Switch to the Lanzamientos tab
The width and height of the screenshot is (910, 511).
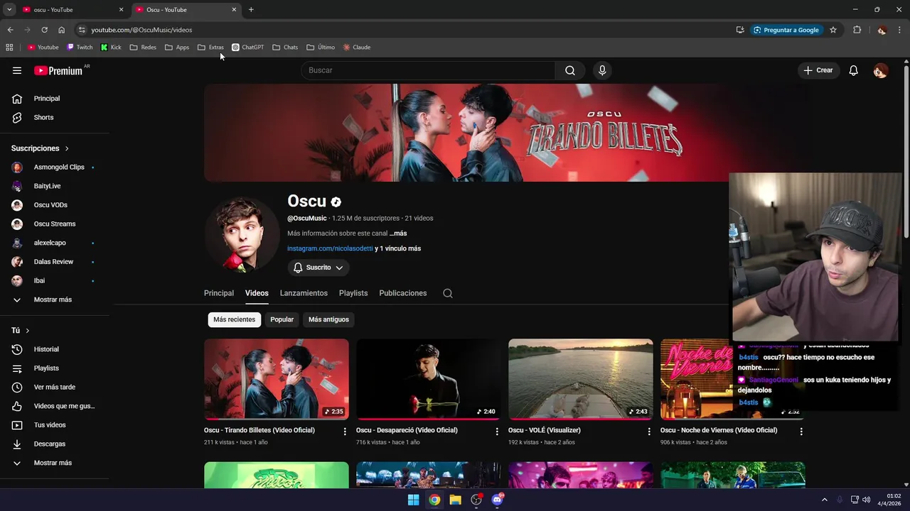coord(304,293)
